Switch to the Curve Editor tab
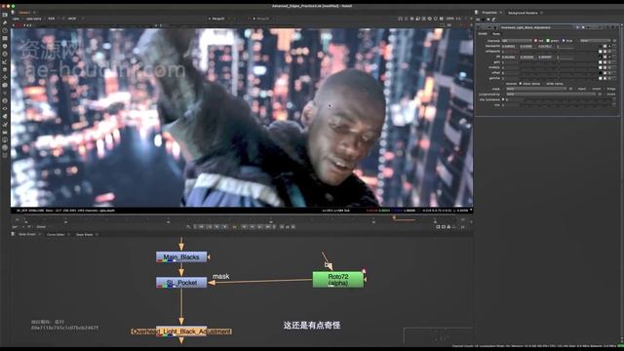Image resolution: width=624 pixels, height=351 pixels. point(56,234)
